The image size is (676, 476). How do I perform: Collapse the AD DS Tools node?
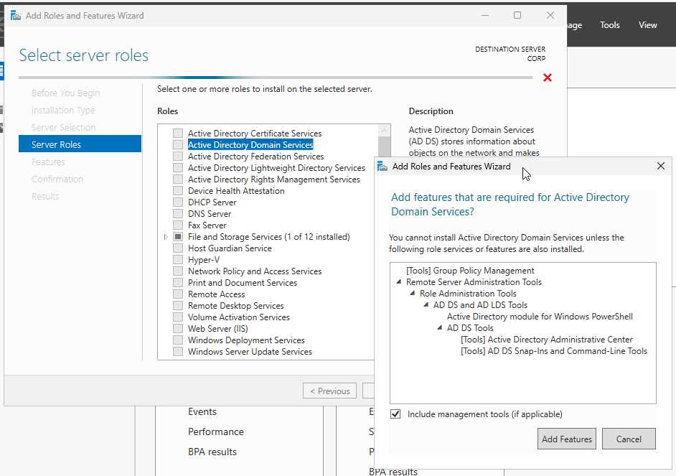pyautogui.click(x=440, y=327)
